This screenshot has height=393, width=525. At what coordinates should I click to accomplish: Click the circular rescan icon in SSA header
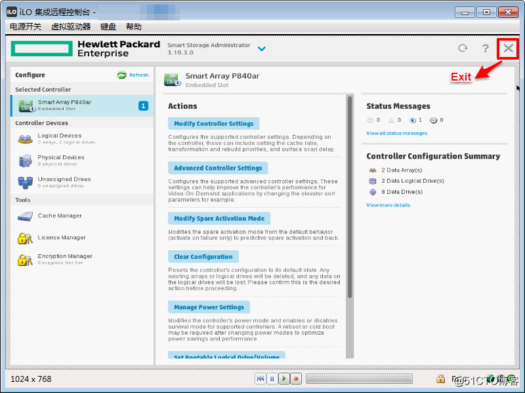[x=462, y=48]
